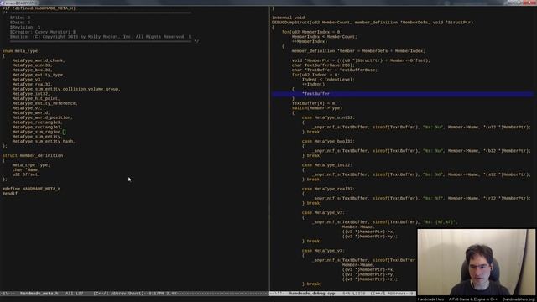537x302 pixels.
Task: Click the 'for(u32 Indent = 0;' line
Action: 315,75
